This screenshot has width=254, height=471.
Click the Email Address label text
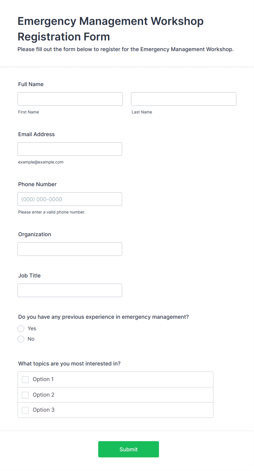[x=37, y=134]
